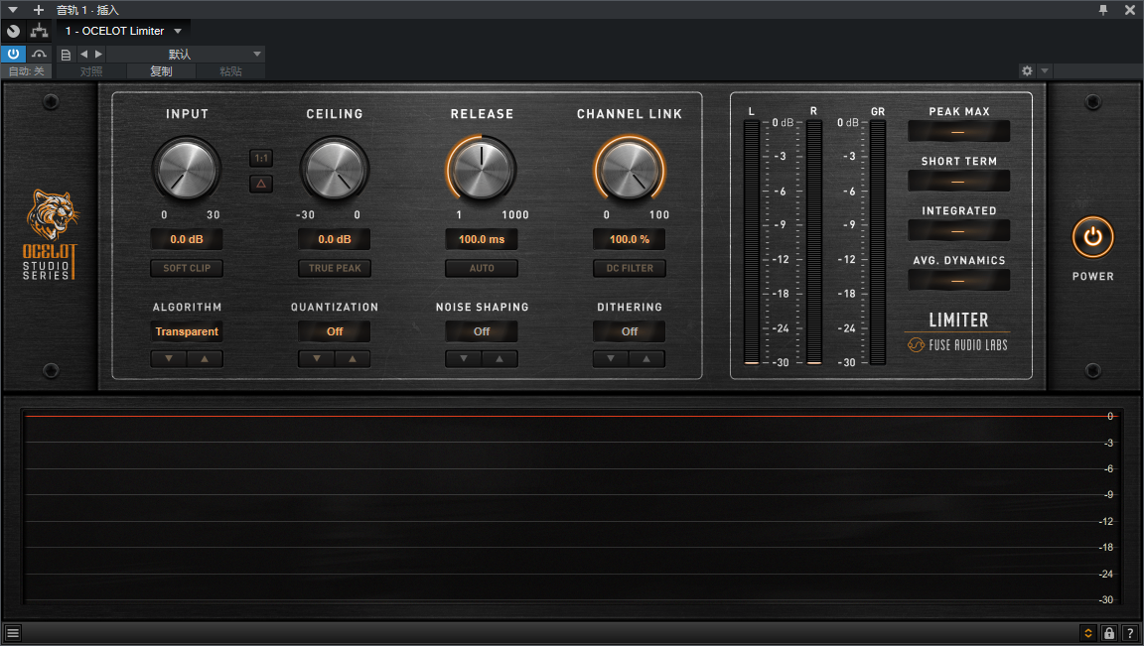Select next Algorithm with up arrow
This screenshot has height=646, width=1144.
point(205,359)
